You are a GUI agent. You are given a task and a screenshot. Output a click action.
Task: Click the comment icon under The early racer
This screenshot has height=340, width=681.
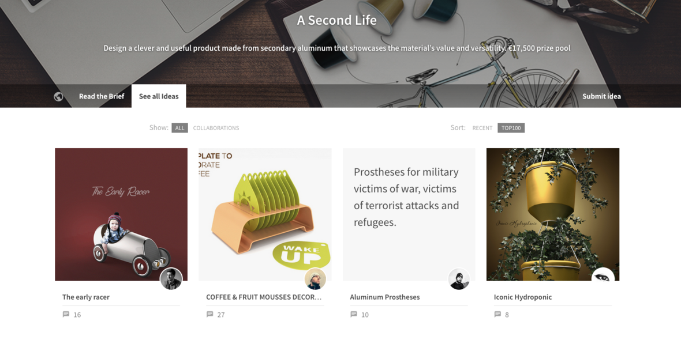66,315
